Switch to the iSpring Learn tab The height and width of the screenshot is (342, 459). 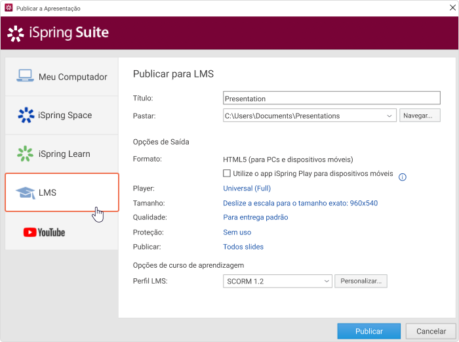[x=62, y=154]
